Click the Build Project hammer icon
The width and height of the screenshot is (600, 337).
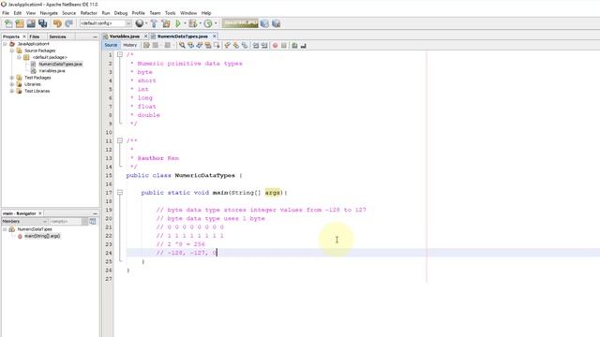click(x=154, y=23)
